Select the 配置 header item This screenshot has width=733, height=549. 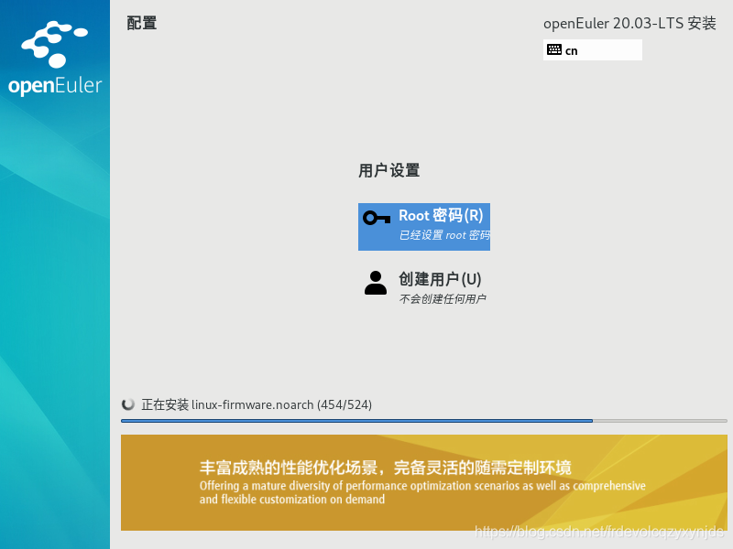click(x=140, y=23)
